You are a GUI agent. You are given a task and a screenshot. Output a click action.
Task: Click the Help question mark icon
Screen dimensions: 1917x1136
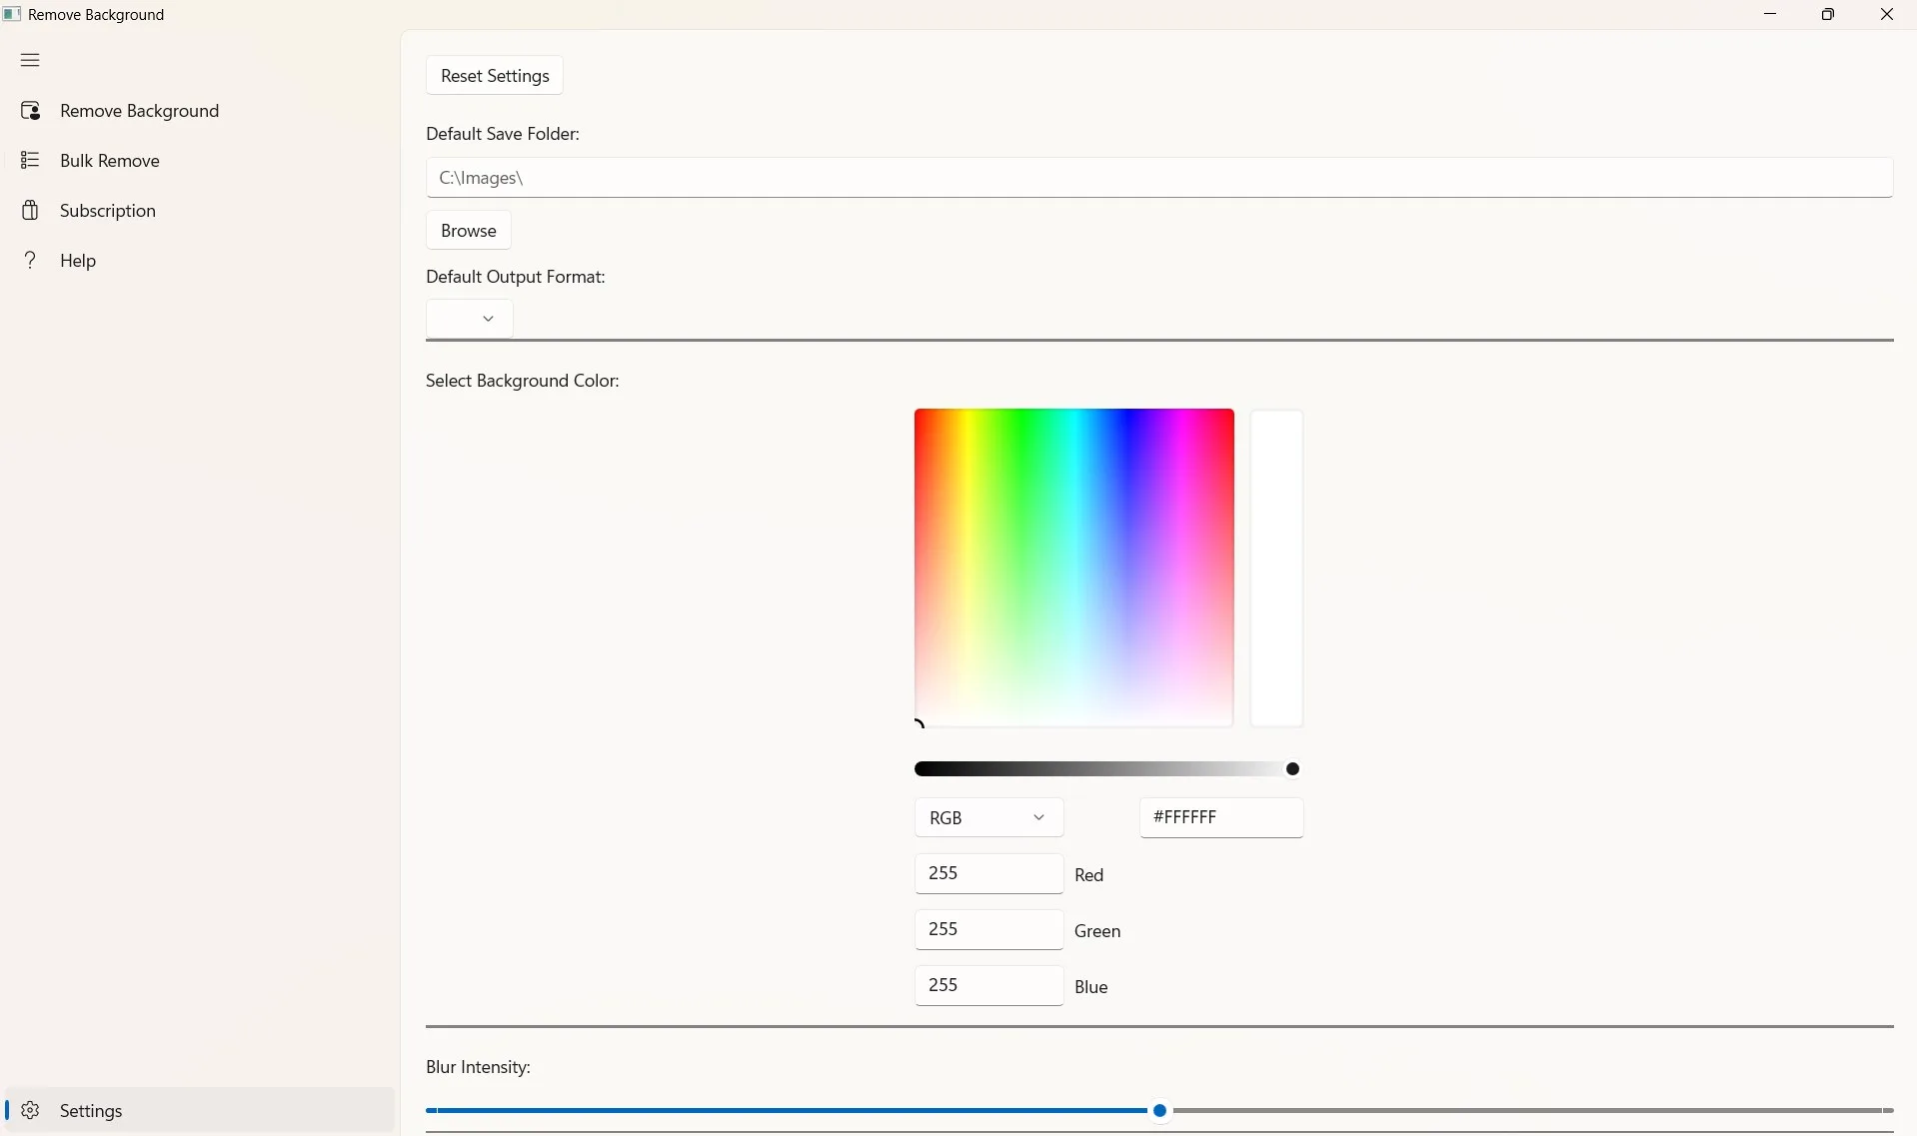coord(30,260)
